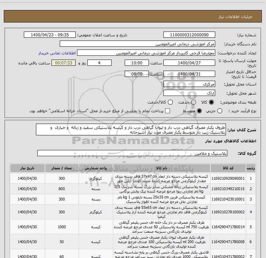Click the row 5 product name with 750 ml
266x258 pixels.
[x=162, y=227]
